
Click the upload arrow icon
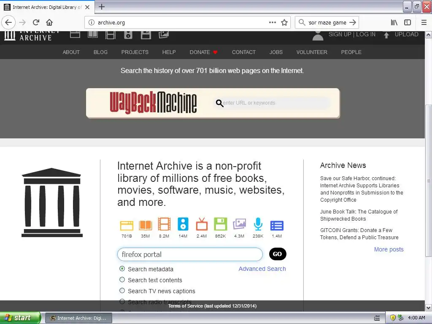coord(386,35)
